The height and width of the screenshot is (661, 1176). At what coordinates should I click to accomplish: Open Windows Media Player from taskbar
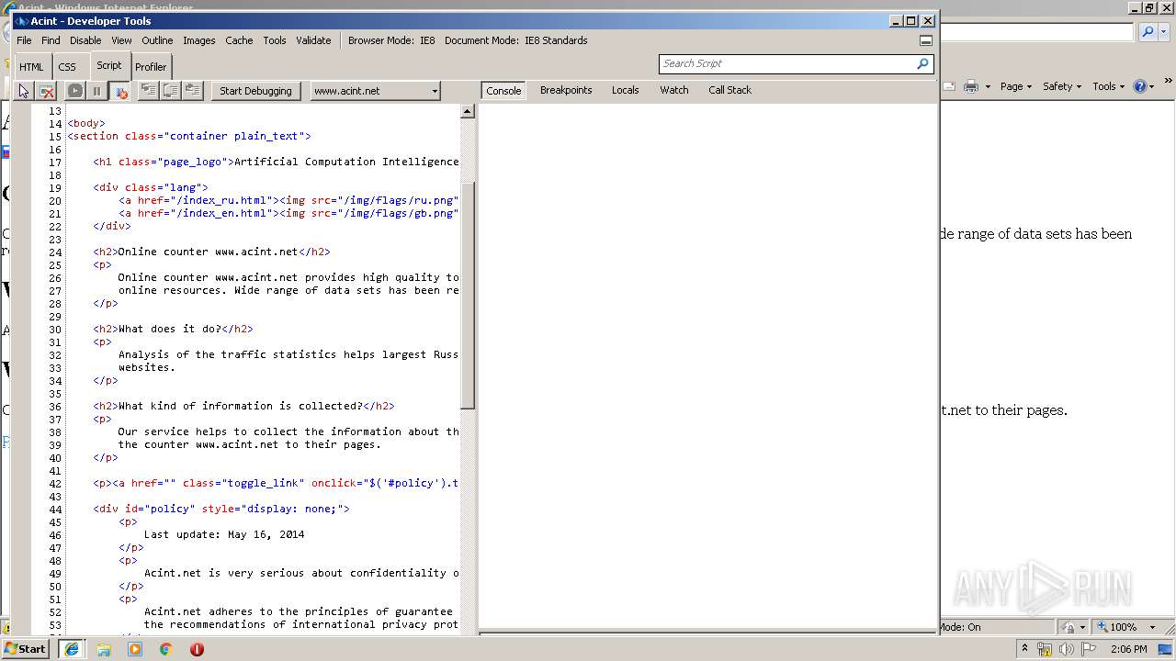pyautogui.click(x=135, y=649)
